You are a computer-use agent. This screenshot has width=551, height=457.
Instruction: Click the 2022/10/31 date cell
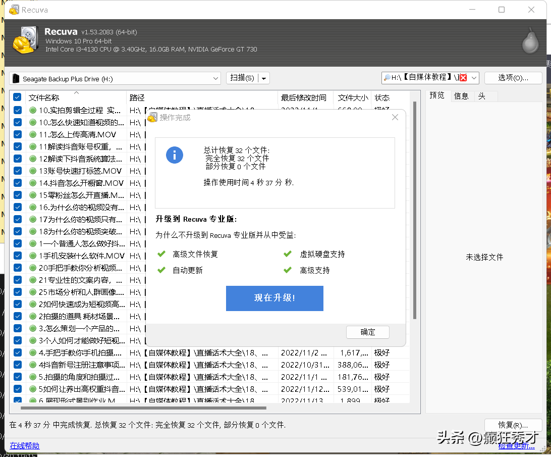click(305, 365)
